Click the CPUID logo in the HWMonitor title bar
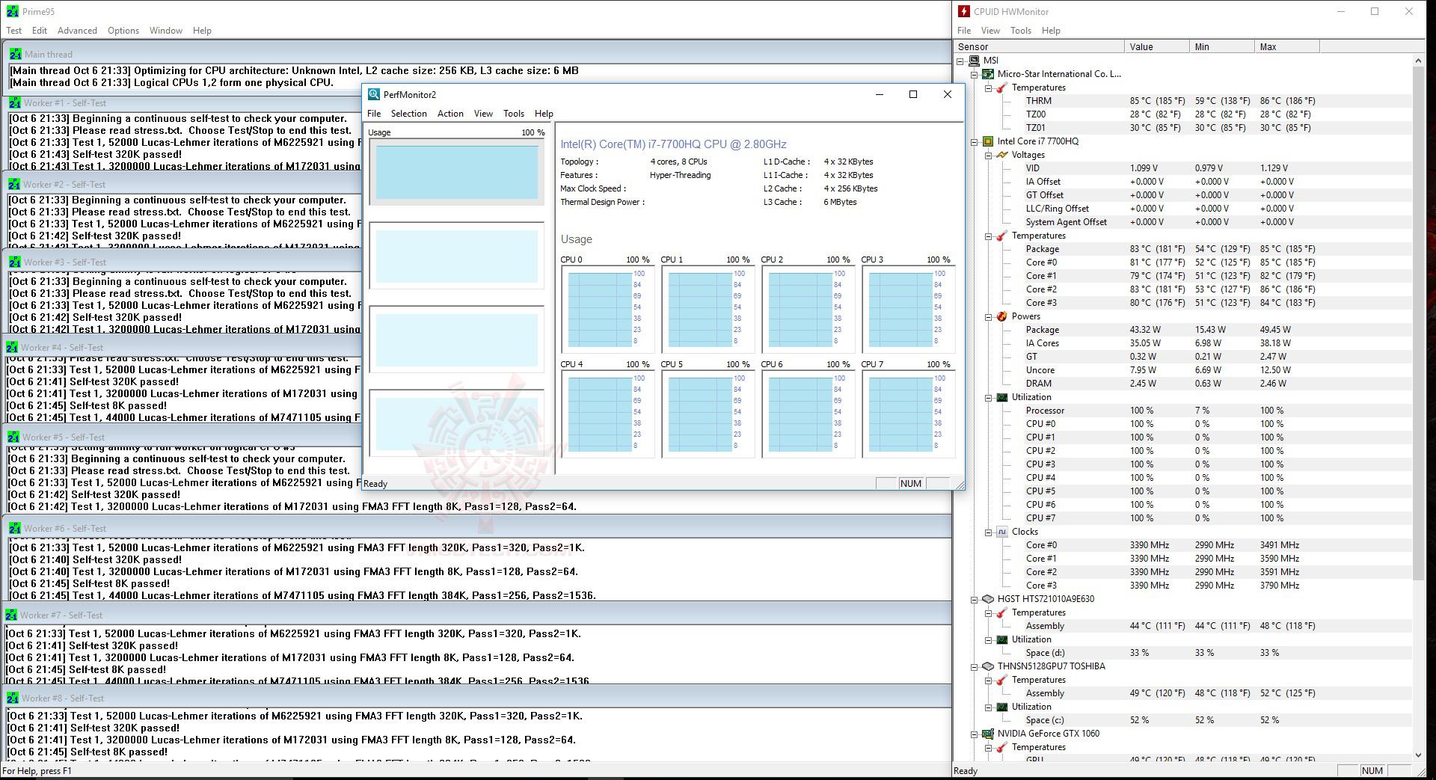1436x780 pixels. [x=963, y=11]
